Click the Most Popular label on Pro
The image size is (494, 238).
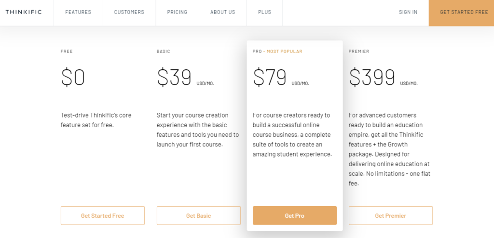(x=285, y=52)
